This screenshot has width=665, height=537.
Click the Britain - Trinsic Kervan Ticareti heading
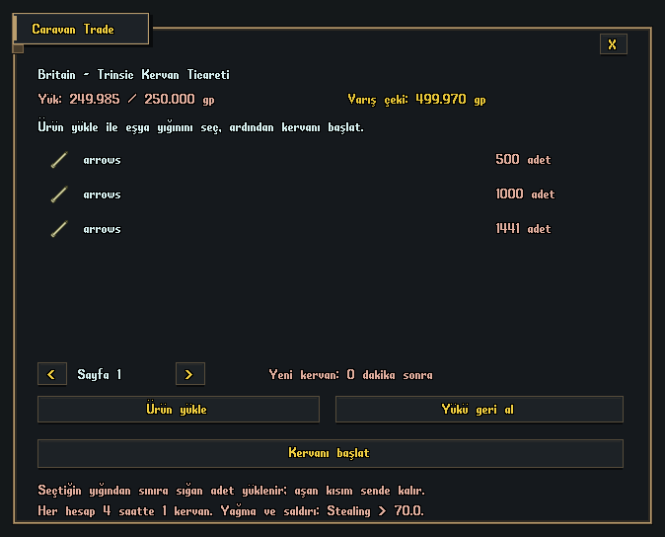click(x=133, y=75)
